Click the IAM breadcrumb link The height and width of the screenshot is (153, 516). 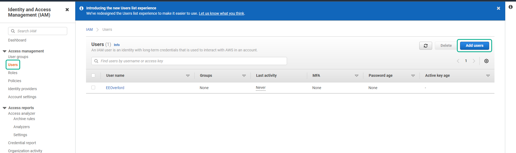point(89,29)
